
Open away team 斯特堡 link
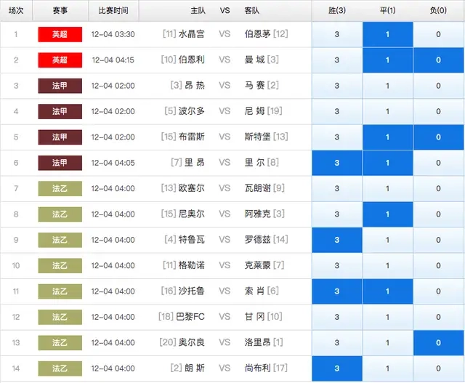click(257, 137)
